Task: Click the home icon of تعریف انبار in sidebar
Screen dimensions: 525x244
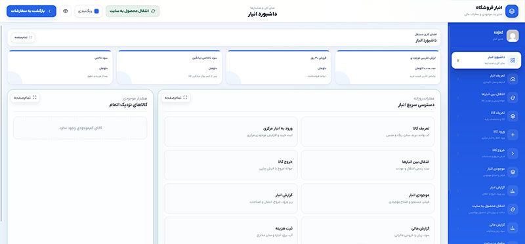Action: tap(513, 79)
